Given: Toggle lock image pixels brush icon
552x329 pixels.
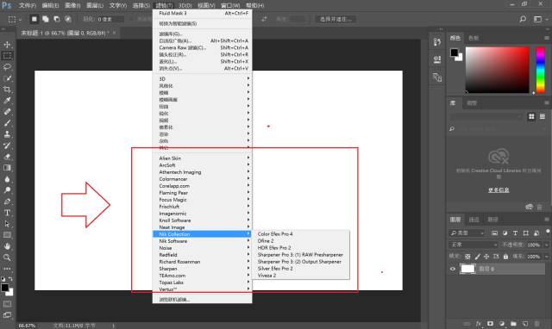Looking at the screenshot, I should 477,257.
